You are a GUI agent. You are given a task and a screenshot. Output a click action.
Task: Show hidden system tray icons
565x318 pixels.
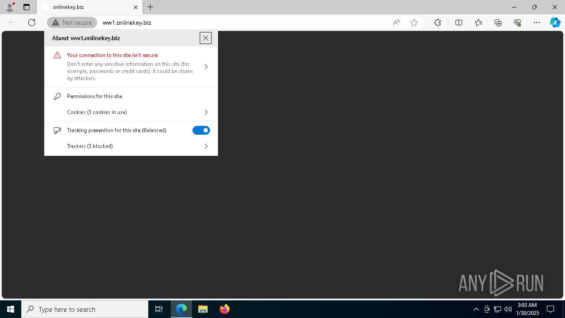pos(476,309)
